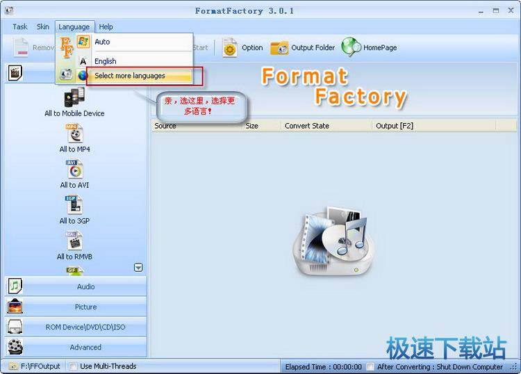This screenshot has width=521, height=374.
Task: Click the Source column header
Action: pos(197,126)
